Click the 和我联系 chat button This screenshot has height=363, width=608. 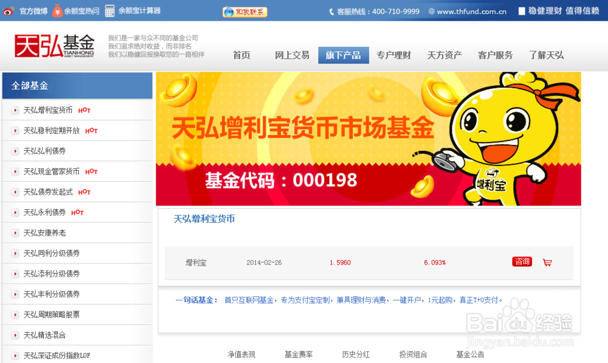pyautogui.click(x=245, y=12)
